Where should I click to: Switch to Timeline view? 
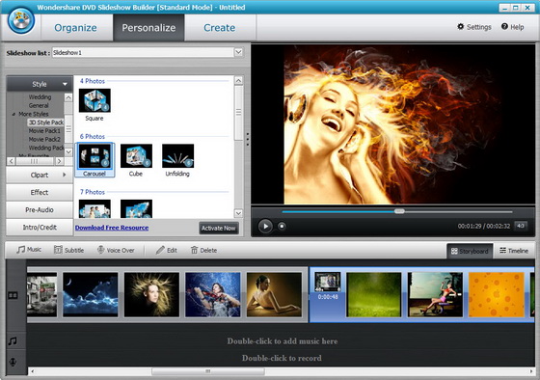(x=514, y=251)
